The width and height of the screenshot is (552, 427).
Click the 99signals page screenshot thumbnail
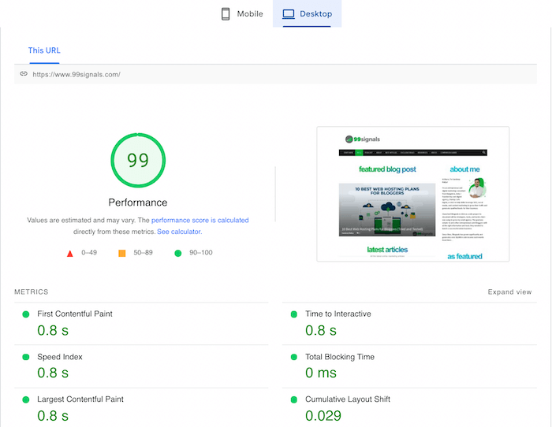[x=412, y=194]
